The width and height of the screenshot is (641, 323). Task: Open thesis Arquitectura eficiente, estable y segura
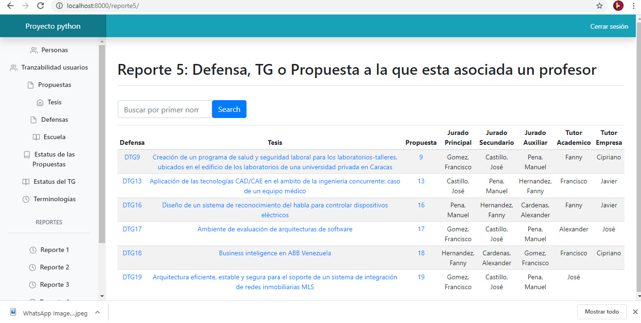(x=275, y=282)
